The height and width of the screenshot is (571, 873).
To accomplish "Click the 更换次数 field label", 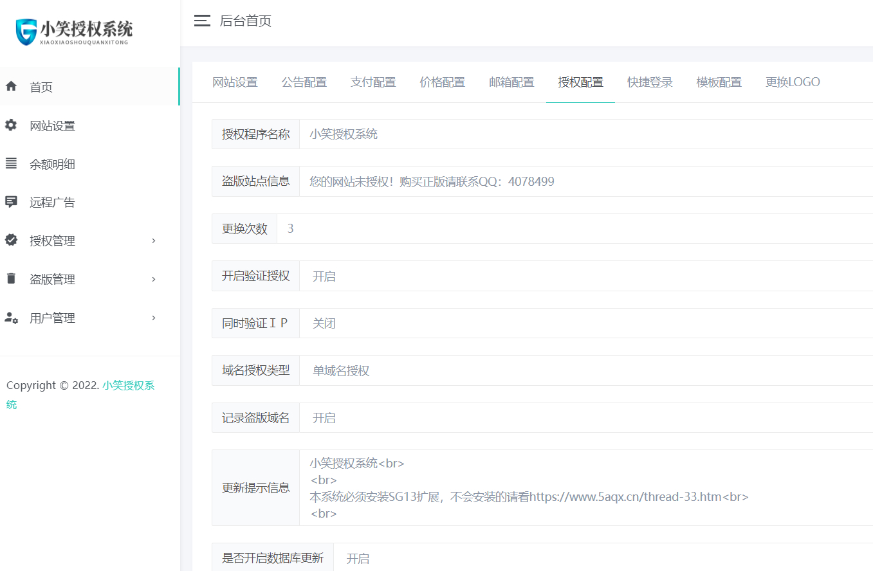I will coord(244,228).
